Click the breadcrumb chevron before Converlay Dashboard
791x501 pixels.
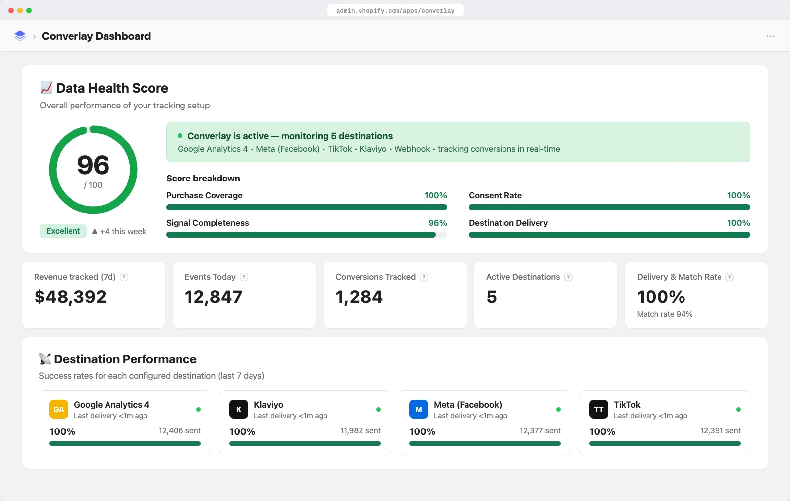(34, 36)
